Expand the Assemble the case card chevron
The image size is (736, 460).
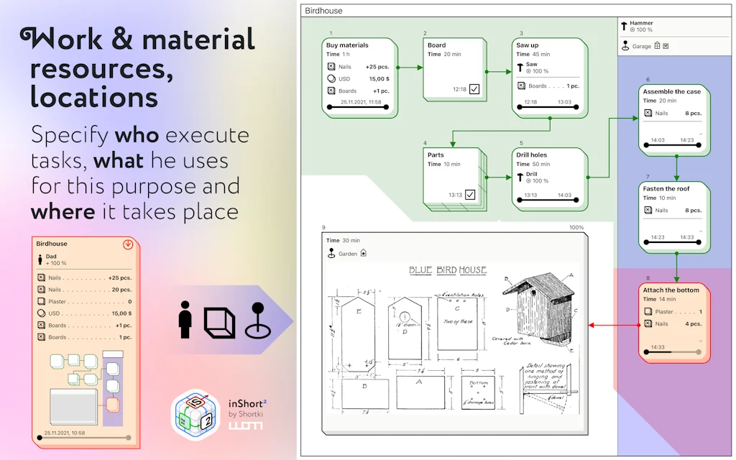[699, 134]
